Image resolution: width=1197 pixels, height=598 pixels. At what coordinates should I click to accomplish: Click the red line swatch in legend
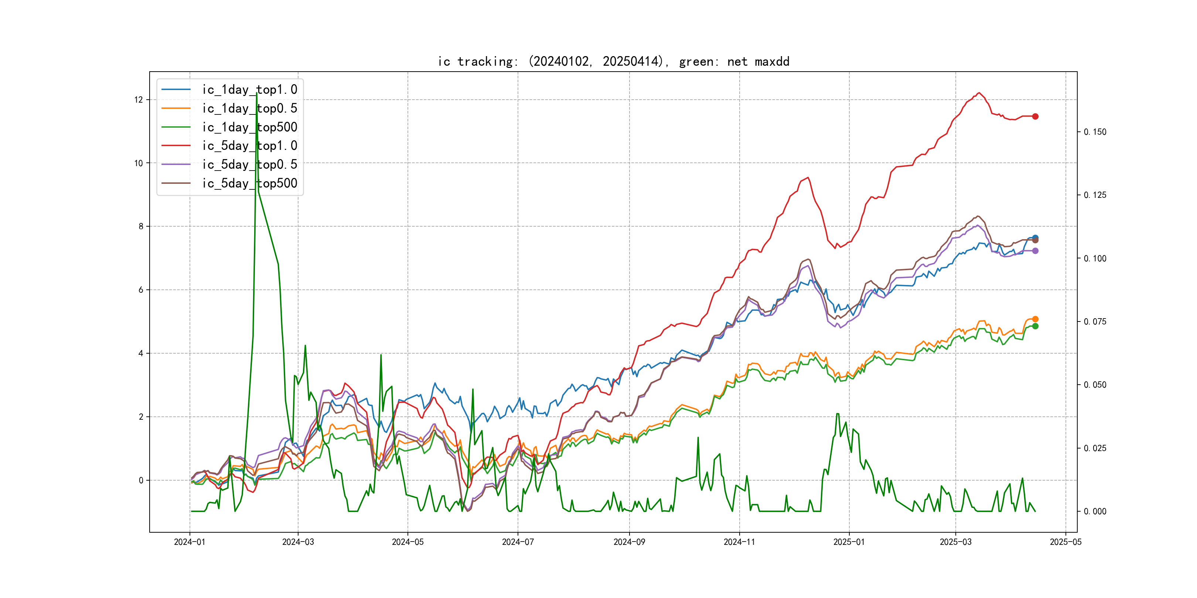pos(175,146)
